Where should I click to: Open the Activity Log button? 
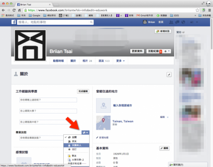pos(155,51)
